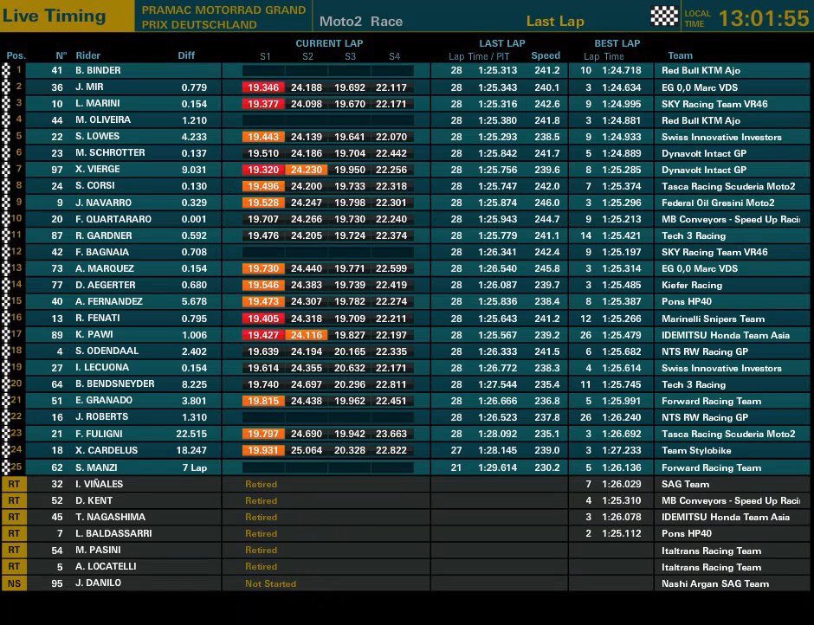The height and width of the screenshot is (625, 814).
Task: Click the BEST LAP section header
Action: tap(617, 43)
